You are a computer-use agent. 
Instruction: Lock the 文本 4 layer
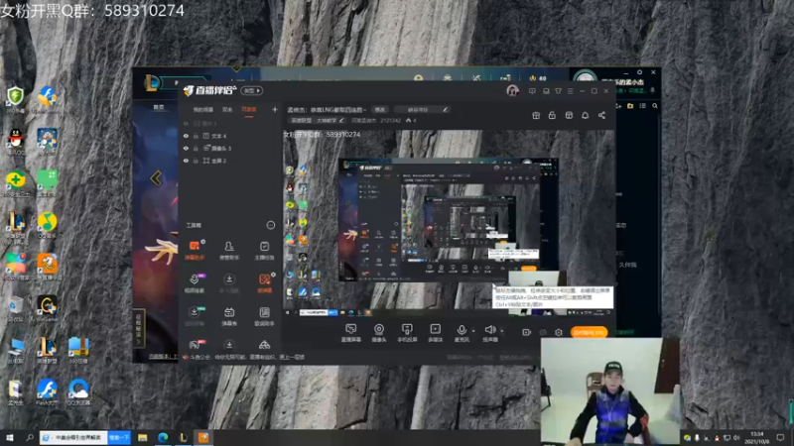coord(196,136)
